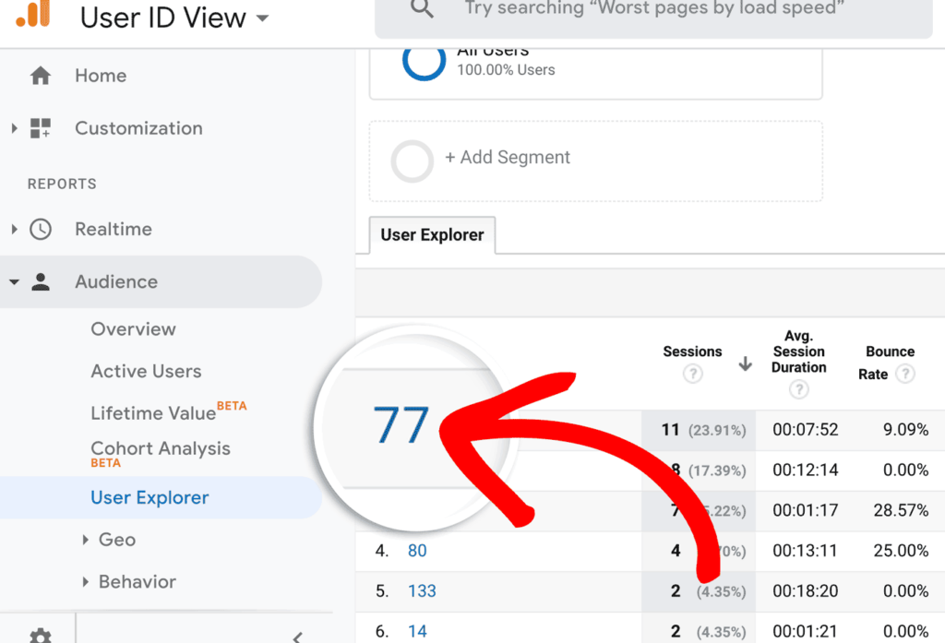Expand the Geo section

pos(117,540)
